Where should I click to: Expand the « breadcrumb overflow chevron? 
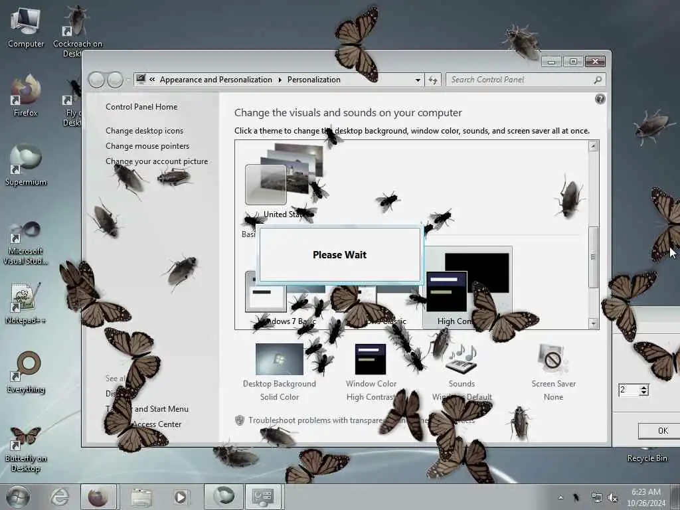(152, 80)
